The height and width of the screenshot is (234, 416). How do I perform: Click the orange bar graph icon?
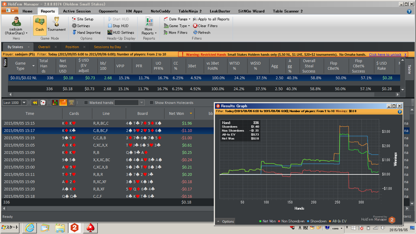click(x=63, y=102)
